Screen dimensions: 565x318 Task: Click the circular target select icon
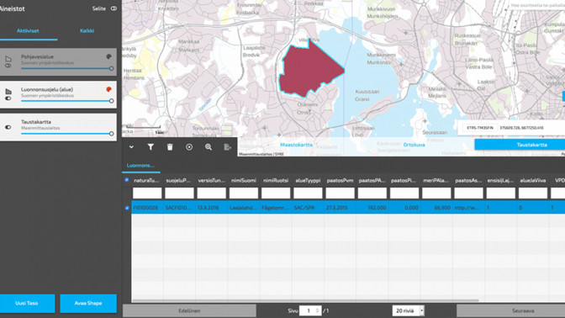pos(189,147)
